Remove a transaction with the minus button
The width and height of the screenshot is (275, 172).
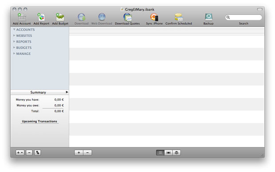click(87, 153)
